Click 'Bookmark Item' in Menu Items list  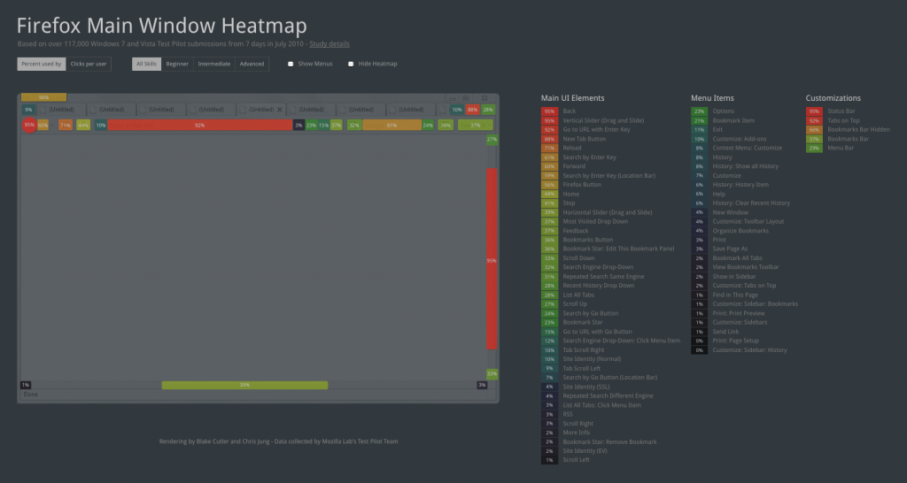coord(732,120)
